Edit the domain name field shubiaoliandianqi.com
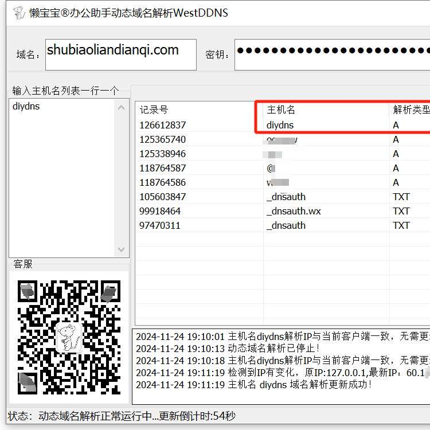 pos(120,54)
